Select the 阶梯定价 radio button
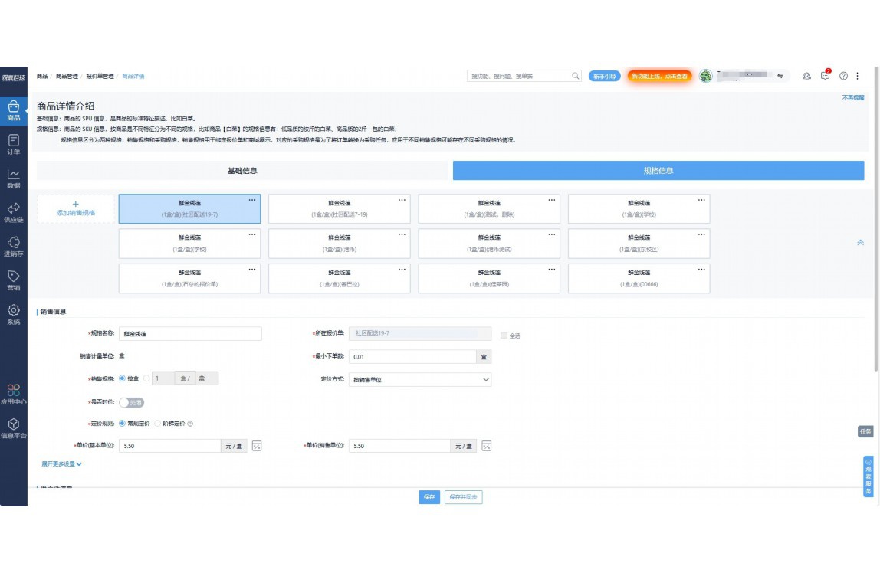This screenshot has width=880, height=573. point(158,423)
